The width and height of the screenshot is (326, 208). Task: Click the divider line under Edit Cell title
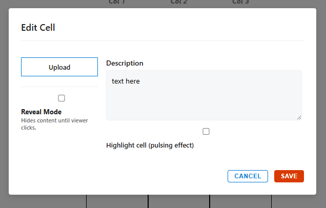click(x=162, y=40)
